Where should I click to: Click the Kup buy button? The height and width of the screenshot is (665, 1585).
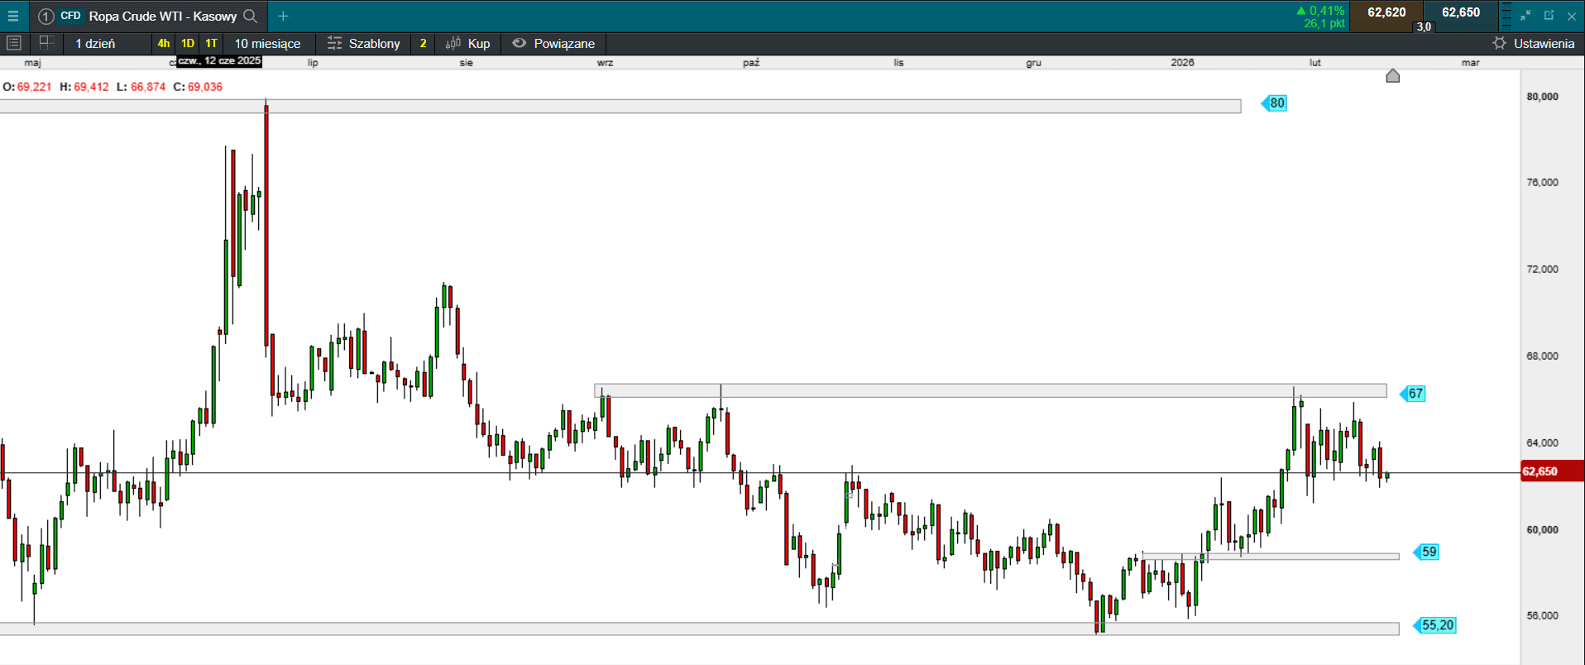468,44
